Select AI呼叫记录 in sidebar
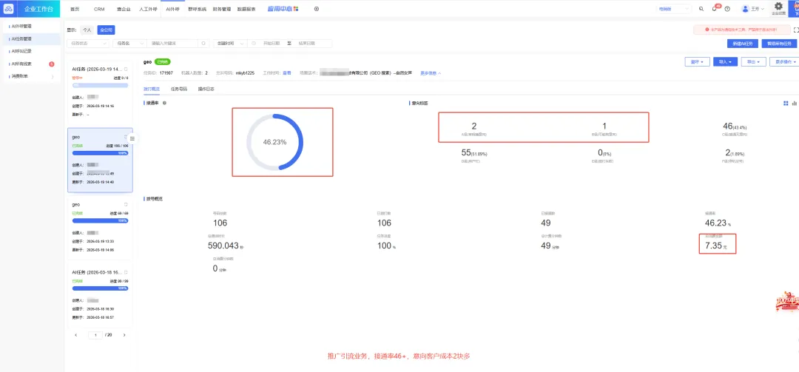This screenshot has height=372, width=799. coord(30,51)
